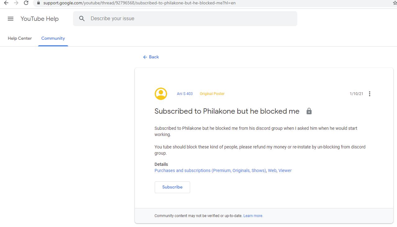Click the browser forward arrow
Viewport: 397px width, 227px height.
pos(16,3)
